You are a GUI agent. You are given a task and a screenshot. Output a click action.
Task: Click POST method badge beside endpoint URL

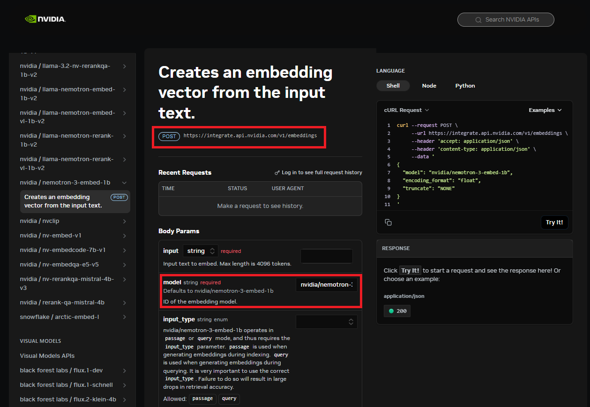[169, 136]
